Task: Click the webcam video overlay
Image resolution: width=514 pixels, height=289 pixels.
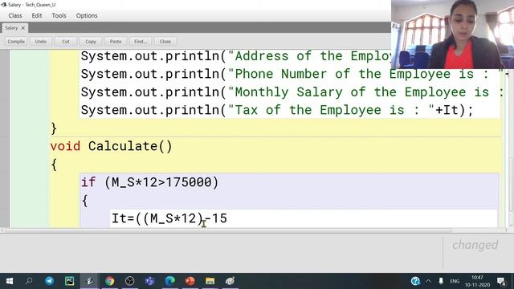Action: (x=452, y=34)
